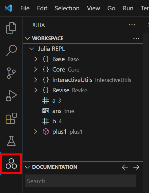The image size is (149, 193).
Task: Click the number icon beside variable a
Action: coord(46,100)
